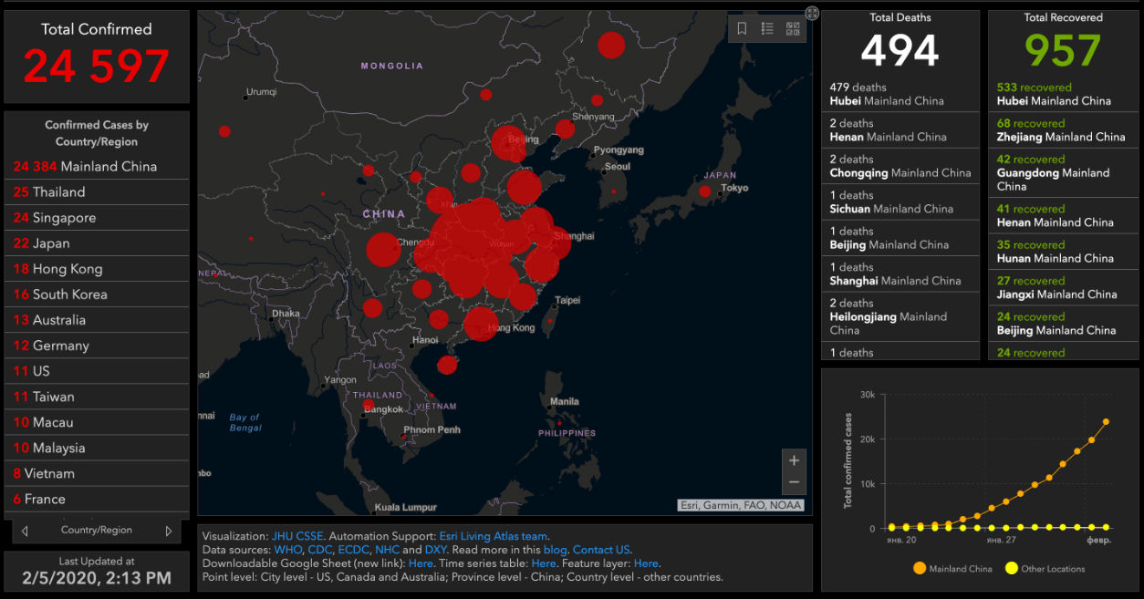Image resolution: width=1144 pixels, height=599 pixels.
Task: Click the large Shanghai case bubble
Action: [554, 243]
